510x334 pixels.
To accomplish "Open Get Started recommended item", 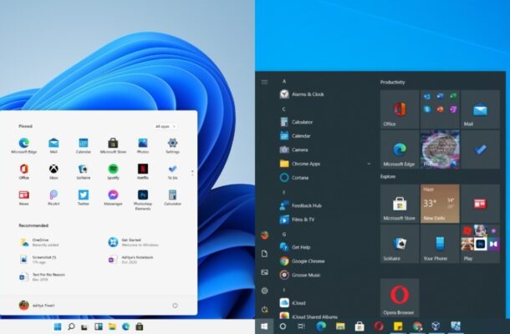I will [x=134, y=242].
